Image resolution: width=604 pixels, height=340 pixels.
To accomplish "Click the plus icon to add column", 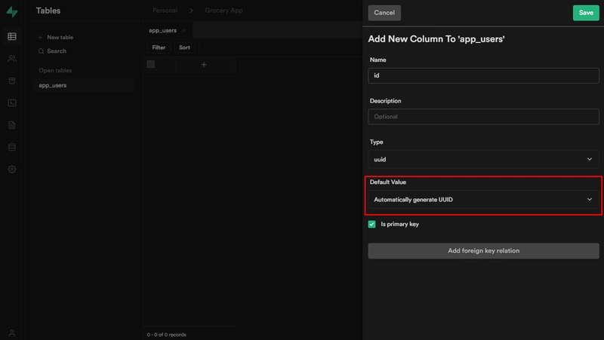I will 204,65.
